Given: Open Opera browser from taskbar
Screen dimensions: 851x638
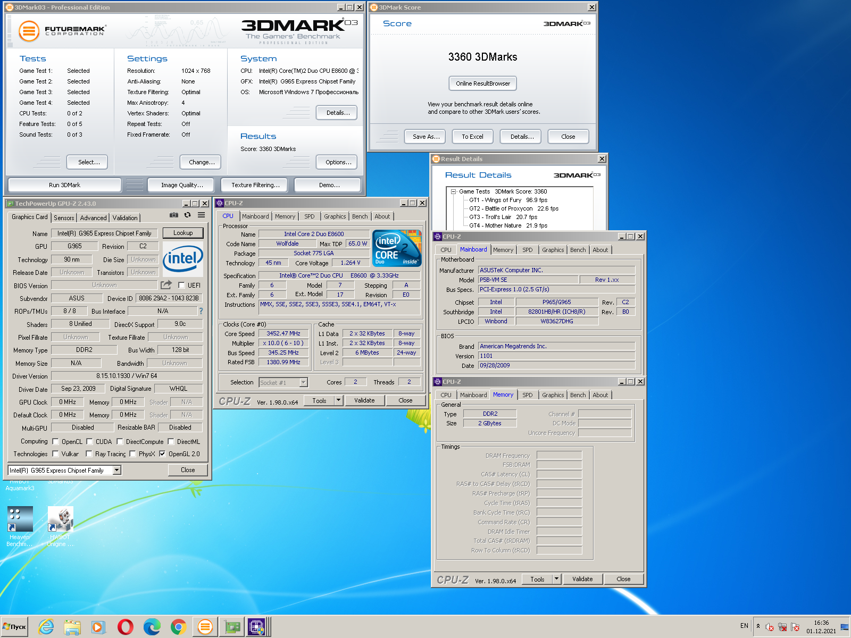Looking at the screenshot, I should coord(126,627).
